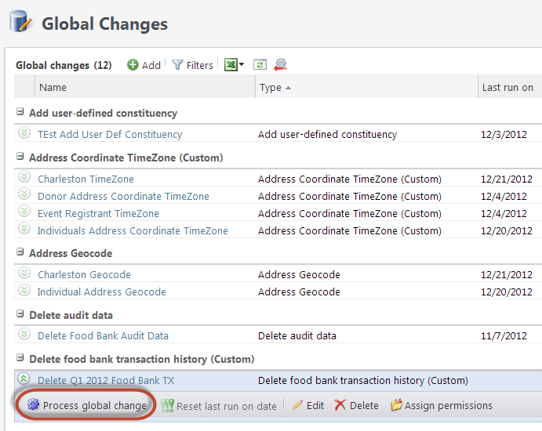Click Process global change button
The width and height of the screenshot is (542, 431).
(87, 405)
